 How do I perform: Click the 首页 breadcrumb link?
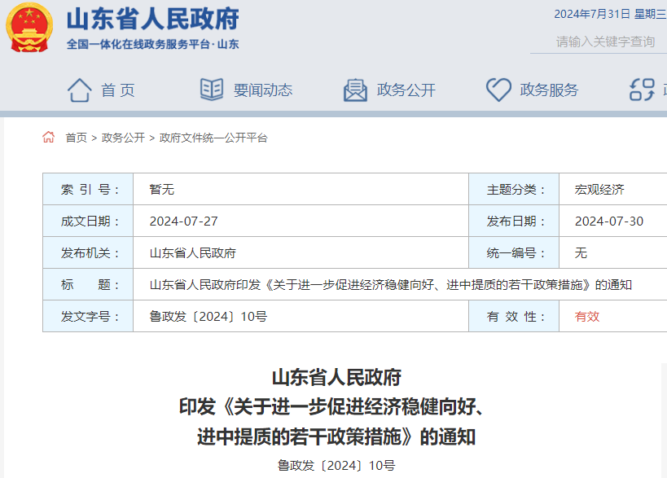pos(74,138)
